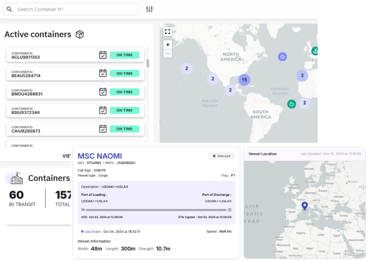
Task: Click map cluster 2 in the Pacific
Action: [187, 69]
